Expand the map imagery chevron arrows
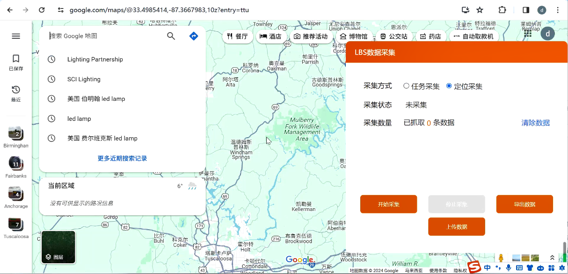This screenshot has height=274, width=568. coord(552,258)
